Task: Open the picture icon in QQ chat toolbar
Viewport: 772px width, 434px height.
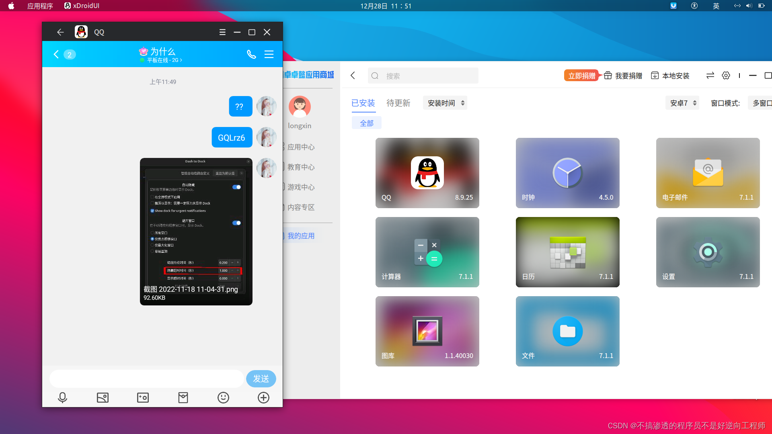Action: point(103,397)
